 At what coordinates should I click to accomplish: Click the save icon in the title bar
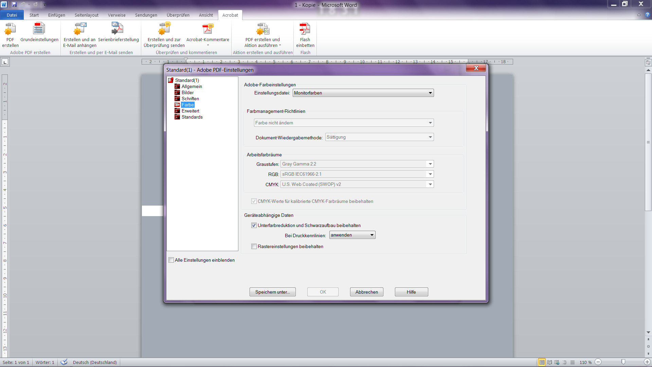coord(14,4)
